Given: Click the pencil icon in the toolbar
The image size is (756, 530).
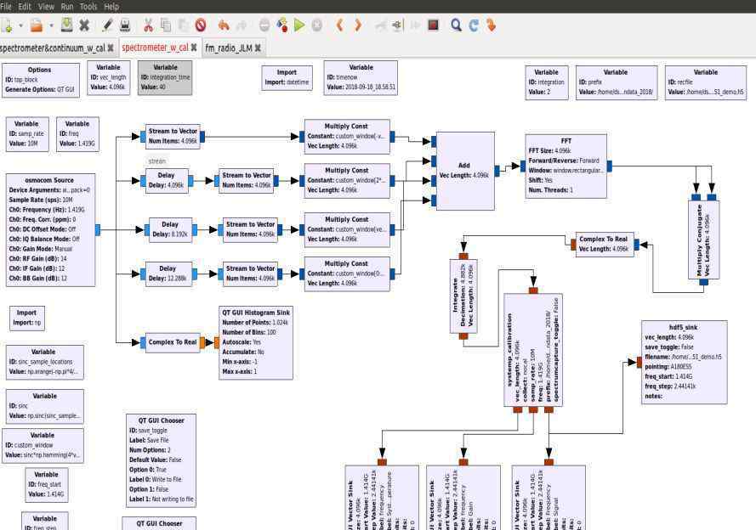Looking at the screenshot, I should point(107,25).
